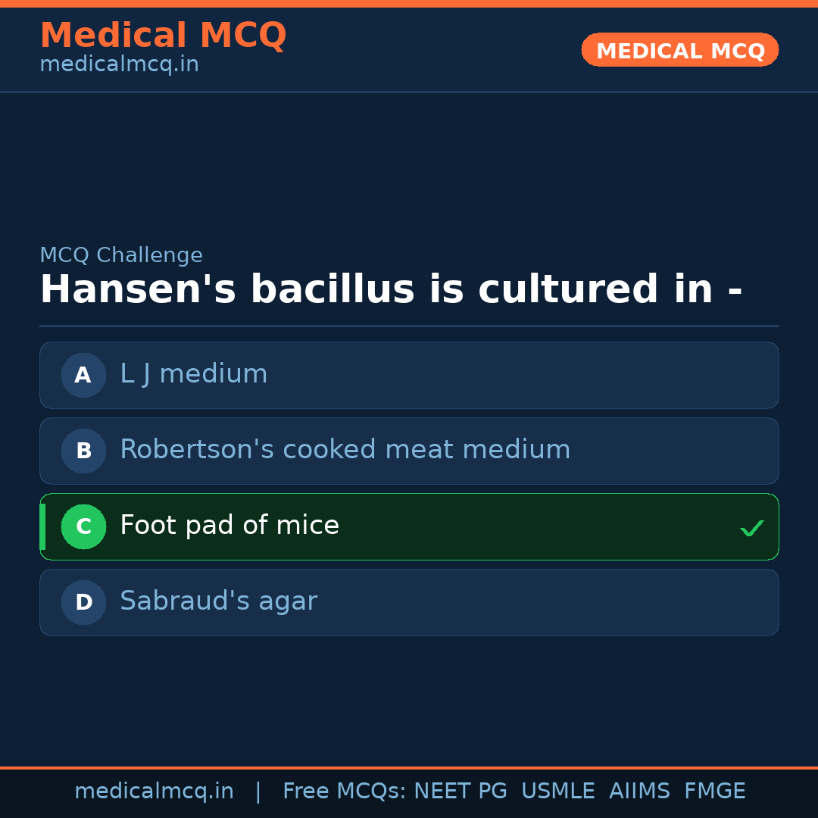Click the divider line below the question
818x818 pixels.
[409, 326]
